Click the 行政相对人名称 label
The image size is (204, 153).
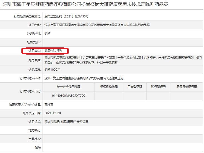point(30,78)
